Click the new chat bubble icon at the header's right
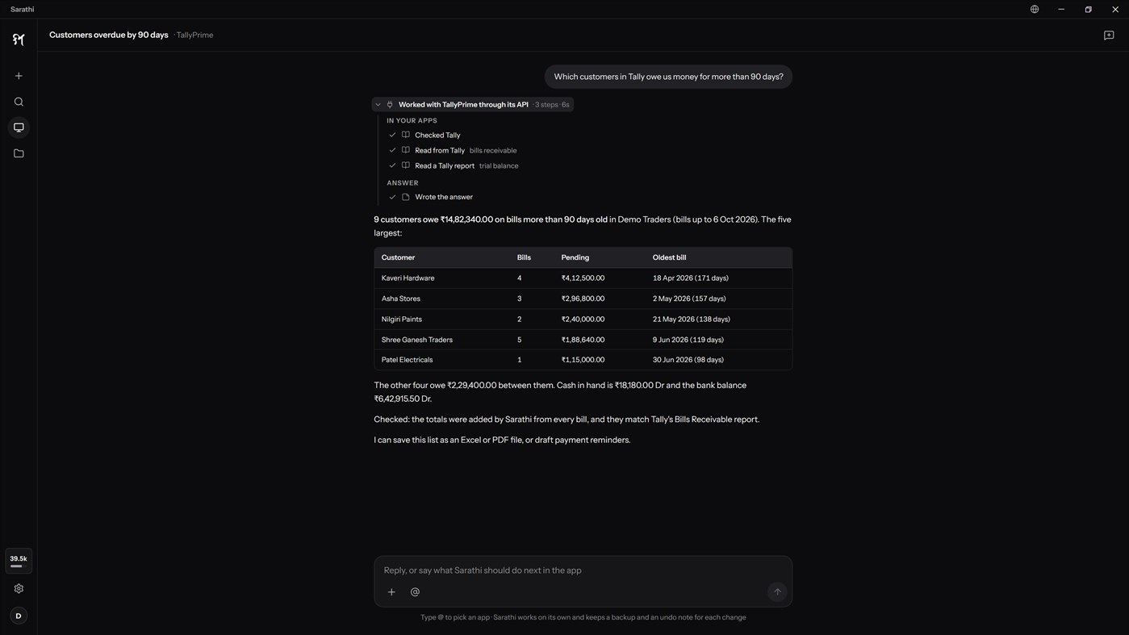This screenshot has height=635, width=1129. point(1109,36)
